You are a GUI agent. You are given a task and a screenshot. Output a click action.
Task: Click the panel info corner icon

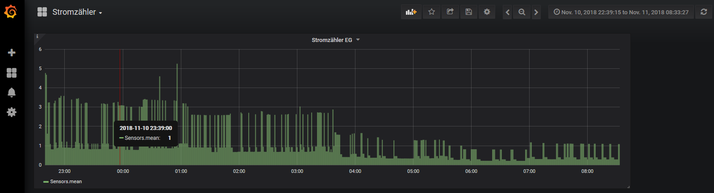click(38, 37)
